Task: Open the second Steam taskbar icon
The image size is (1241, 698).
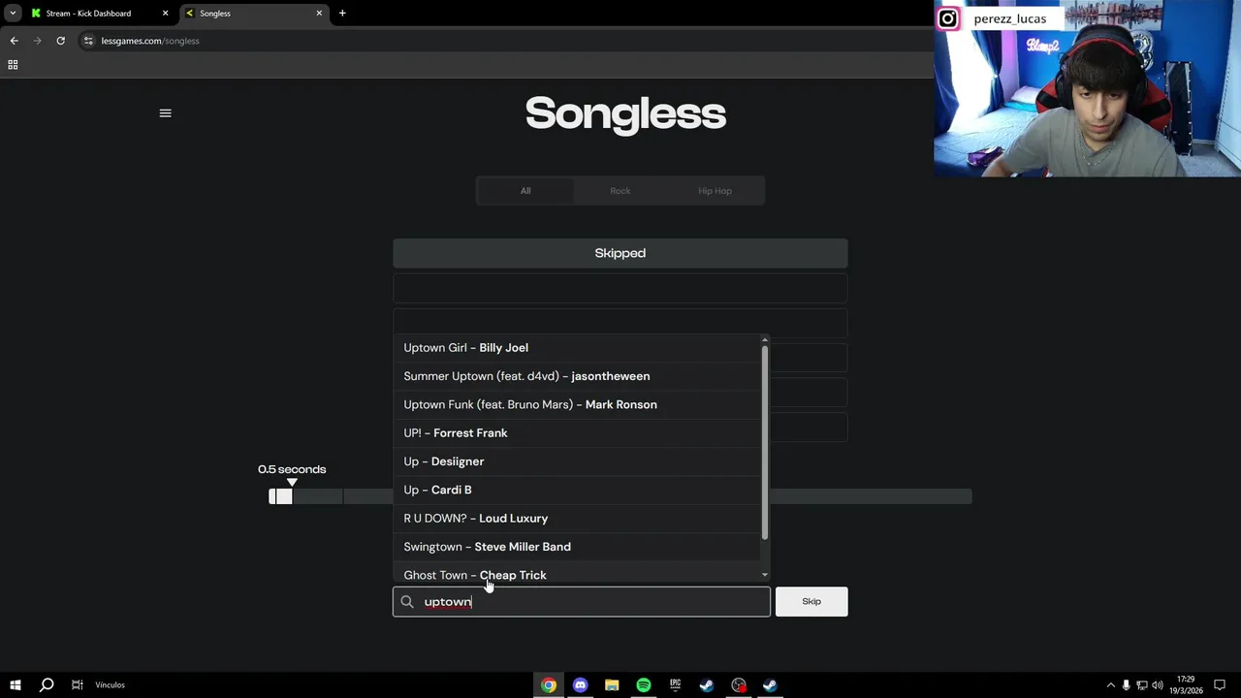Action: [770, 685]
